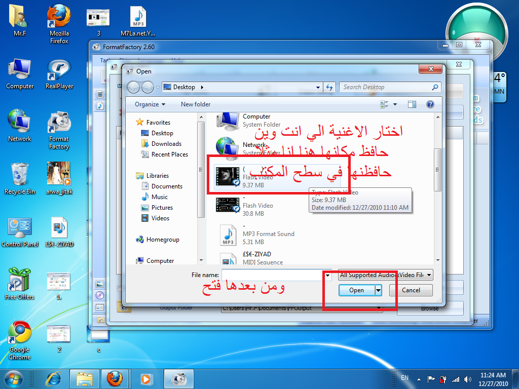Toggle the preview pane icon

412,104
